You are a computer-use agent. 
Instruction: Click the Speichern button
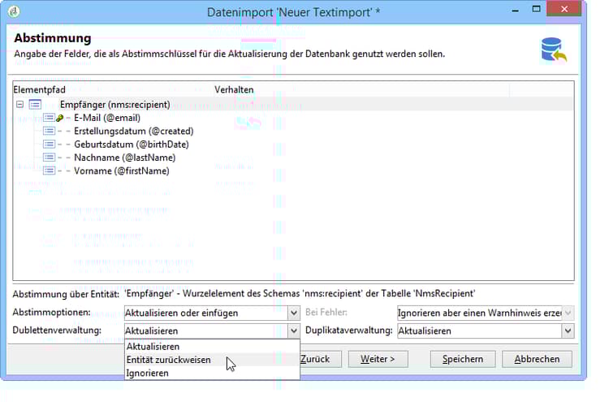[x=463, y=359]
